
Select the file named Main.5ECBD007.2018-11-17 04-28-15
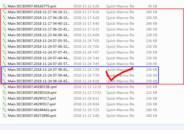[x=38, y=18]
